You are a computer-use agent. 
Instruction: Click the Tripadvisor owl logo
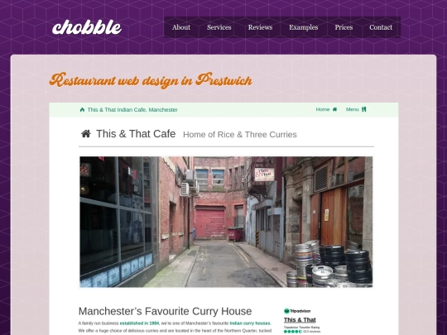286,311
